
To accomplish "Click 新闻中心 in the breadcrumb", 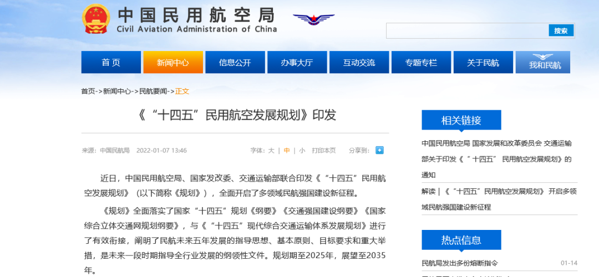I will [x=117, y=91].
